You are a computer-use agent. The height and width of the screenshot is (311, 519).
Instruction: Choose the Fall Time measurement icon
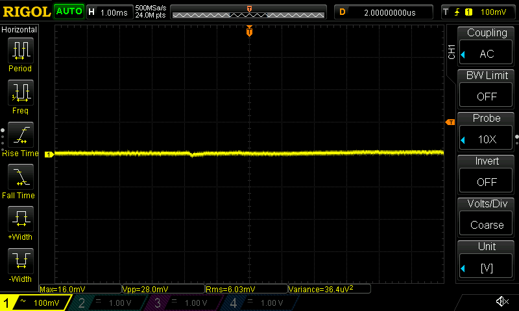point(19,179)
